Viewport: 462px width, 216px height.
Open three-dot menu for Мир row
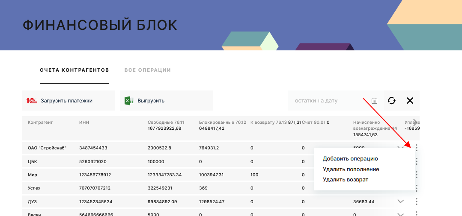(x=416, y=175)
